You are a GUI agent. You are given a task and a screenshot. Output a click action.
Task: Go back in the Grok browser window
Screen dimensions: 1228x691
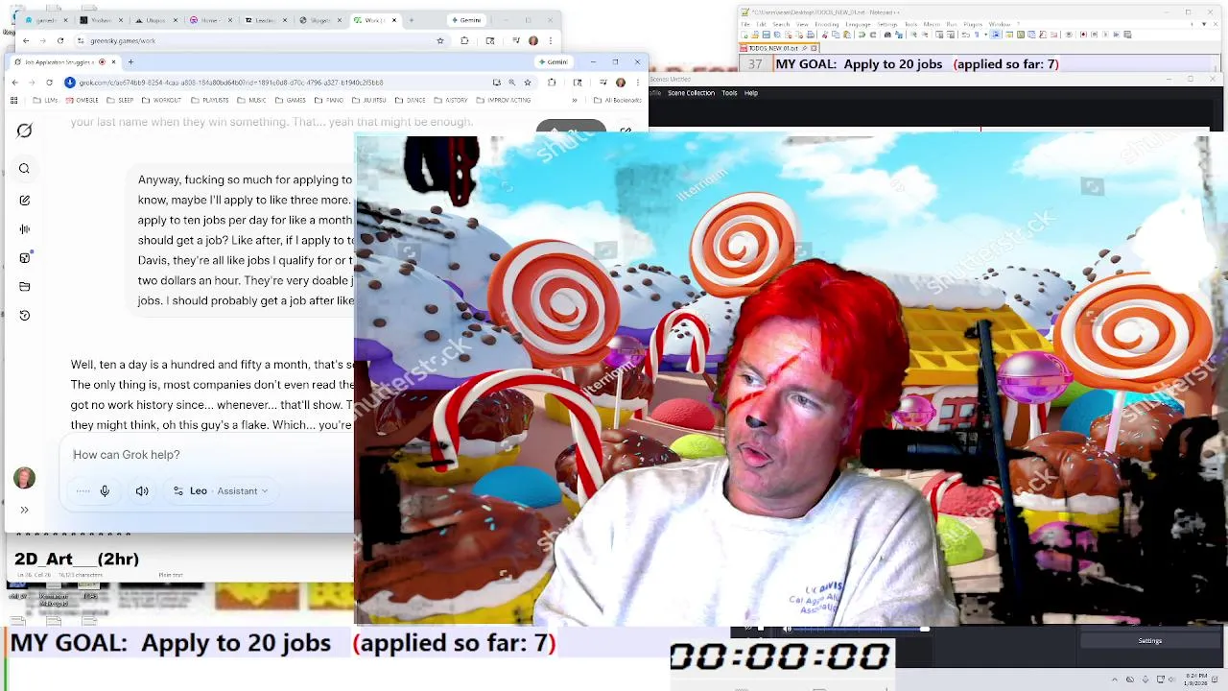pyautogui.click(x=14, y=83)
